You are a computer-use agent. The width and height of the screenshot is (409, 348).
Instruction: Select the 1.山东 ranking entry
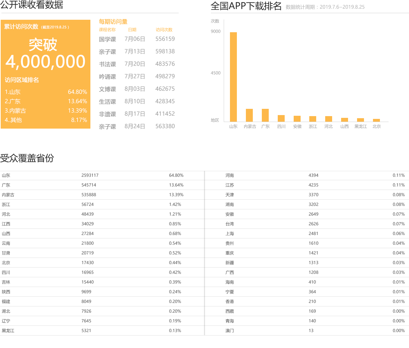pos(13,92)
